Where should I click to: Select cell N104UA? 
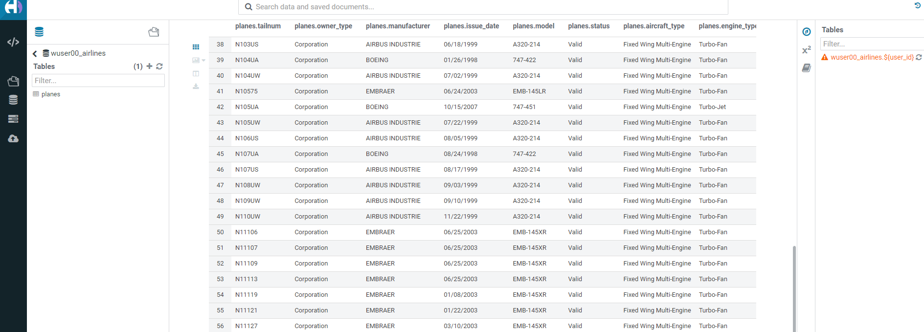click(x=247, y=60)
